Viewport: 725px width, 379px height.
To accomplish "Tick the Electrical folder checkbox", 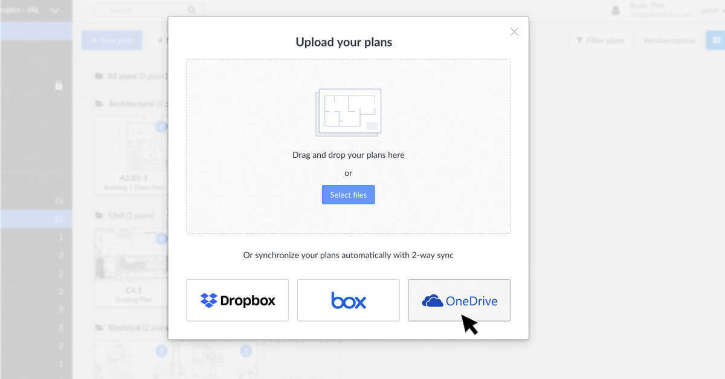I will pos(86,328).
